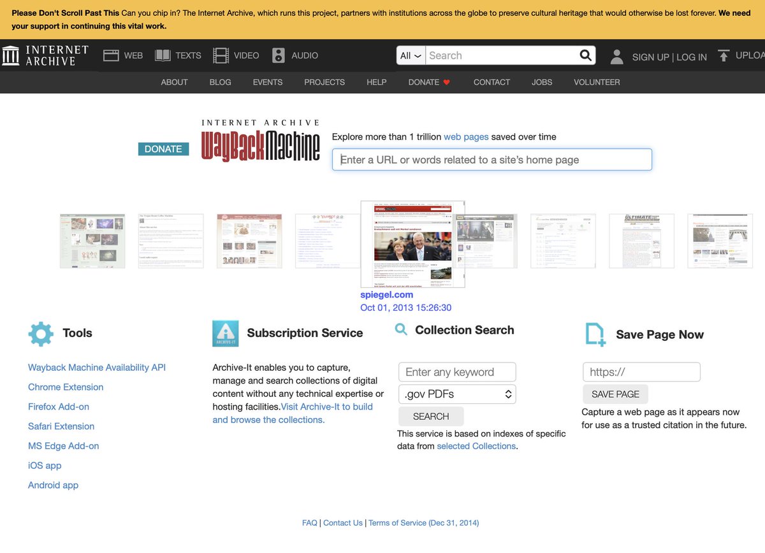Screen dimensions: 765x553
Task: Focus the header Search input field
Action: click(500, 55)
